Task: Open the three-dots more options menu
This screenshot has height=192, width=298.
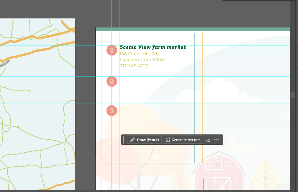Action: (217, 140)
